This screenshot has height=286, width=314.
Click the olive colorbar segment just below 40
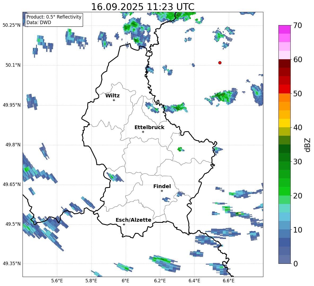click(x=284, y=131)
